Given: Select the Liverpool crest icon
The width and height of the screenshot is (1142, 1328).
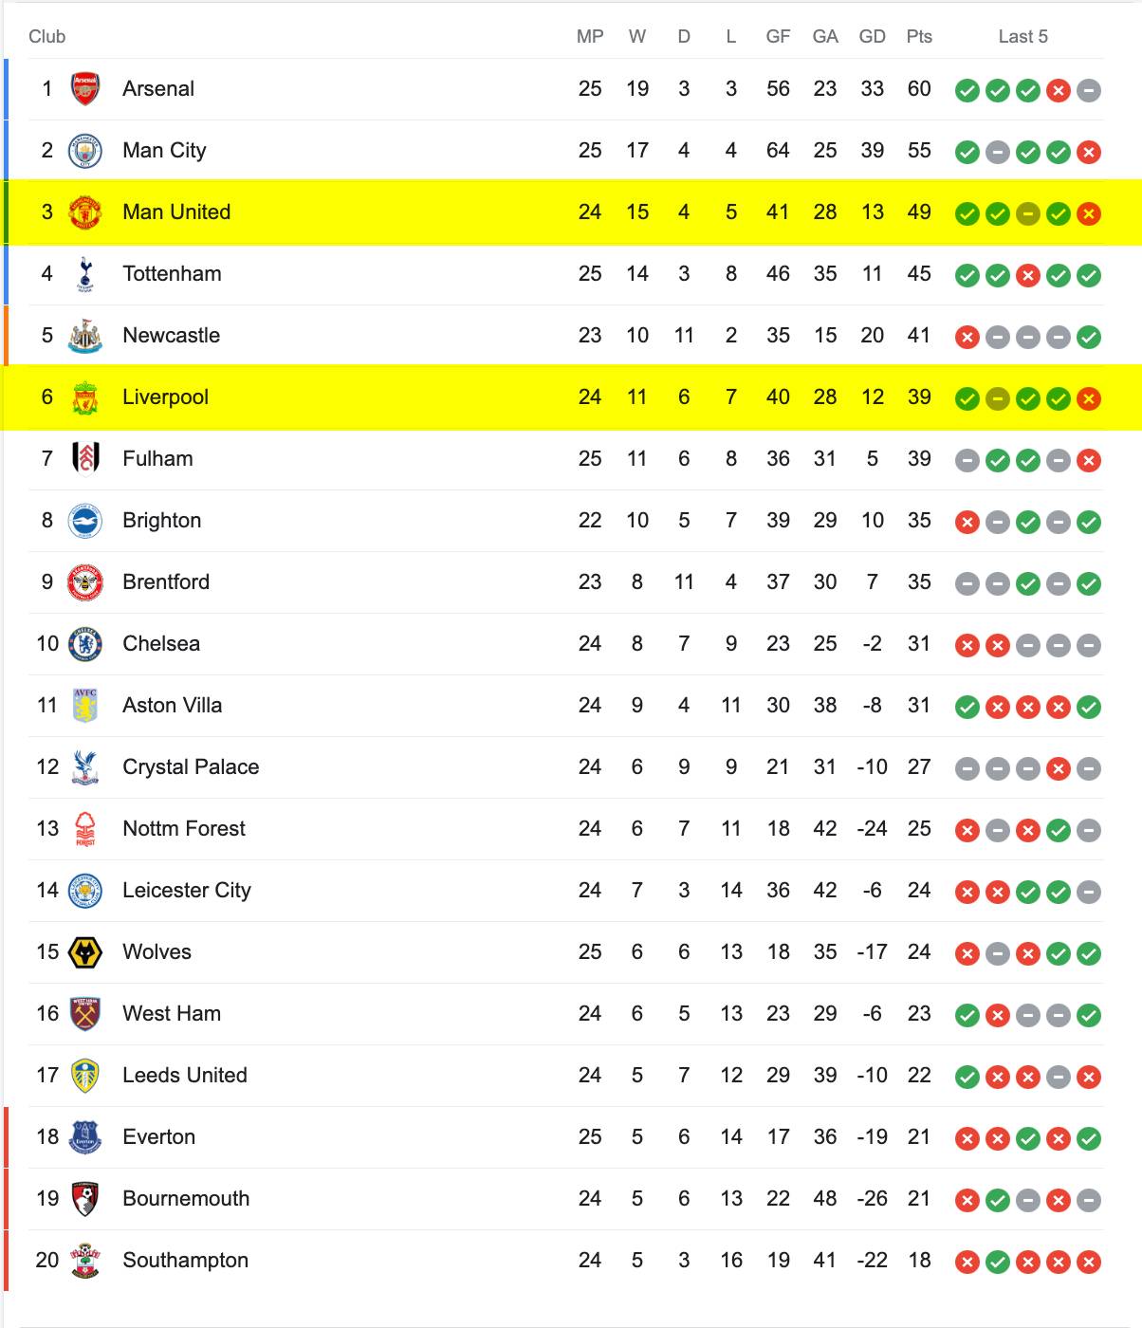Looking at the screenshot, I should tap(85, 397).
